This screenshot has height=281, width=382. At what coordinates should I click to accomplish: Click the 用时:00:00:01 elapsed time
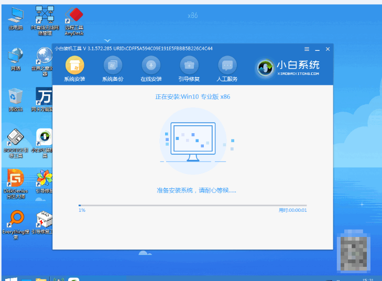(292, 210)
